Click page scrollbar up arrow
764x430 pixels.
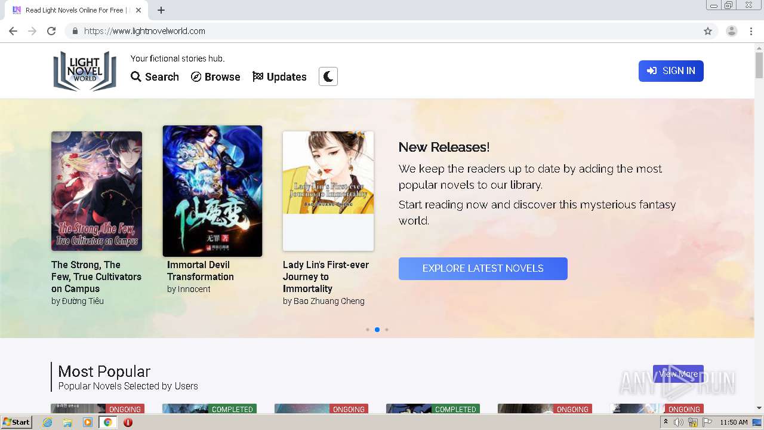pyautogui.click(x=759, y=48)
